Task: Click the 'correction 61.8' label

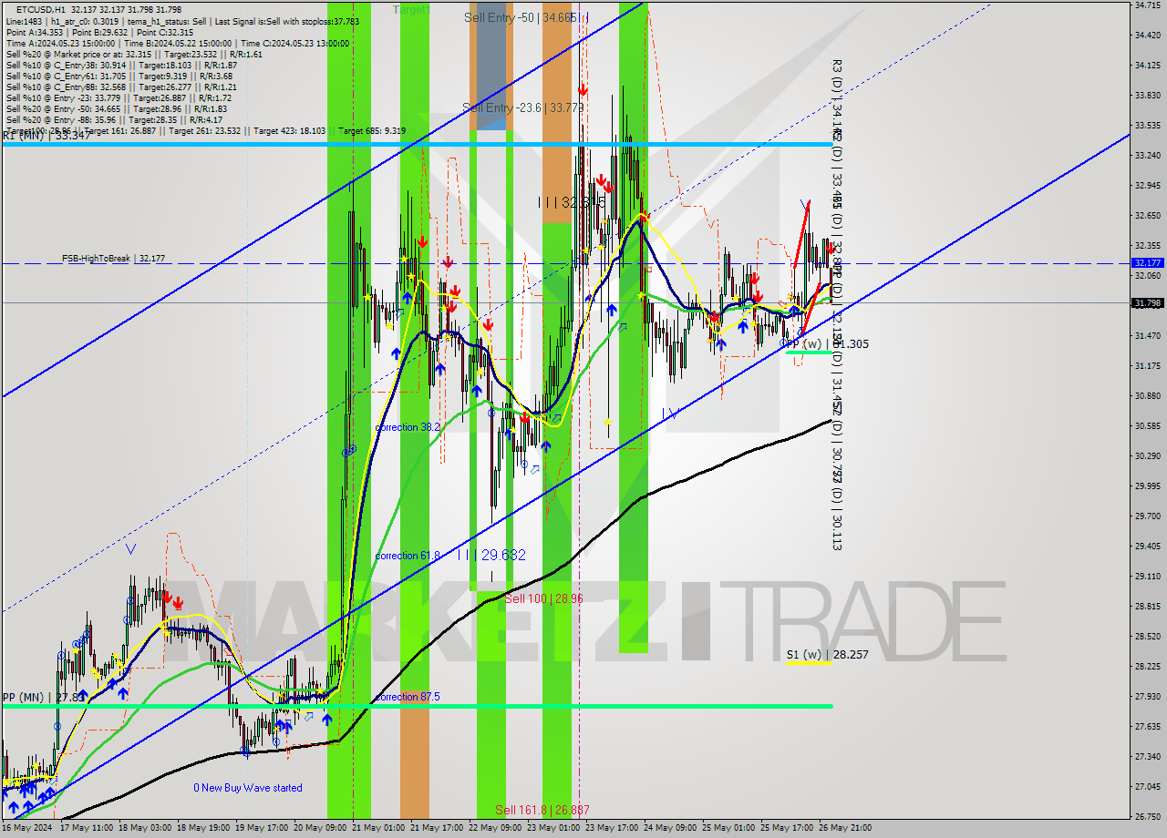Action: pyautogui.click(x=408, y=555)
